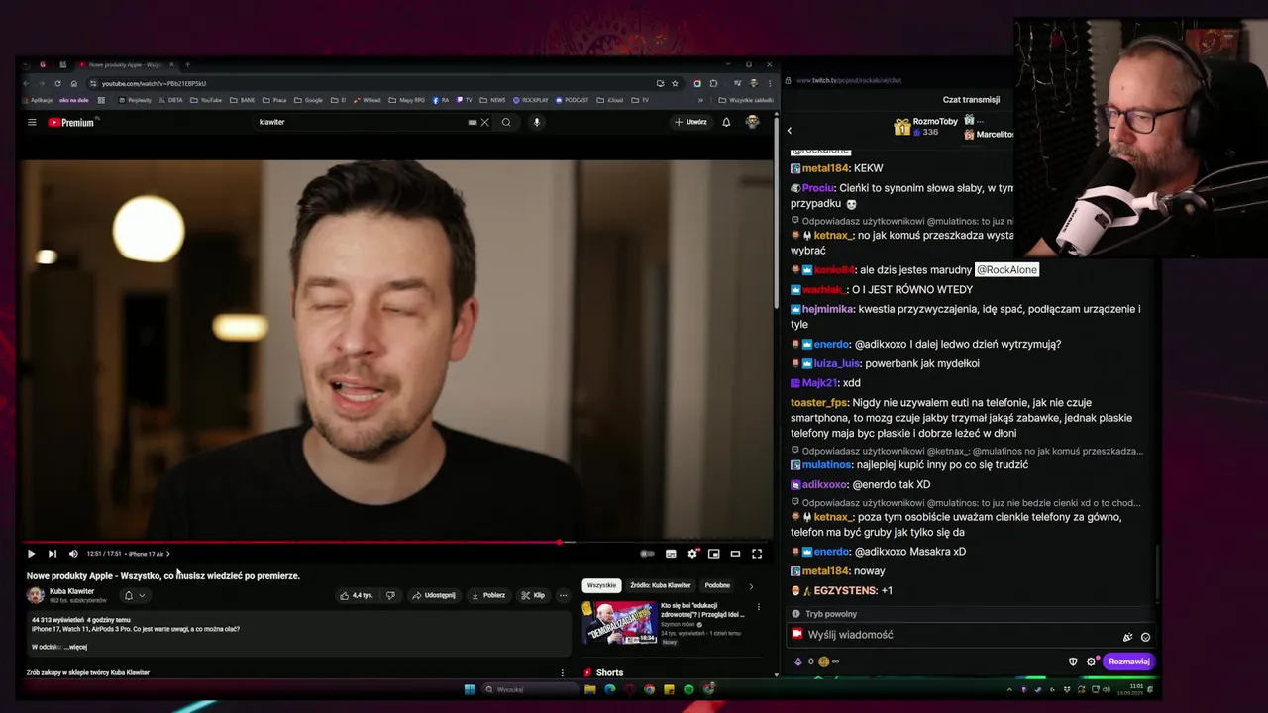Mute the video volume speaker

(73, 554)
